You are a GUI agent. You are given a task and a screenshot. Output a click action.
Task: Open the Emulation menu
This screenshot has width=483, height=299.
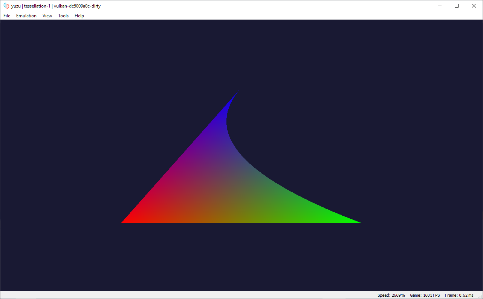(26, 16)
